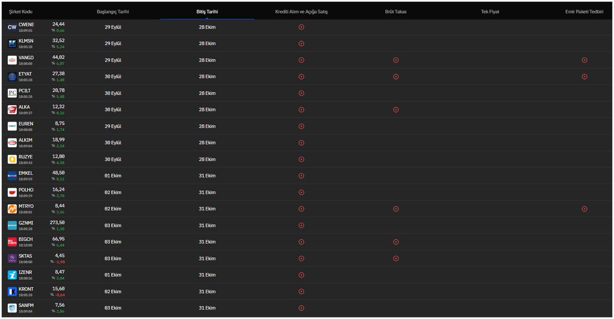
Task: Click KRONT Kredili Alım ve Açığa Satış marker
Action: pyautogui.click(x=301, y=291)
